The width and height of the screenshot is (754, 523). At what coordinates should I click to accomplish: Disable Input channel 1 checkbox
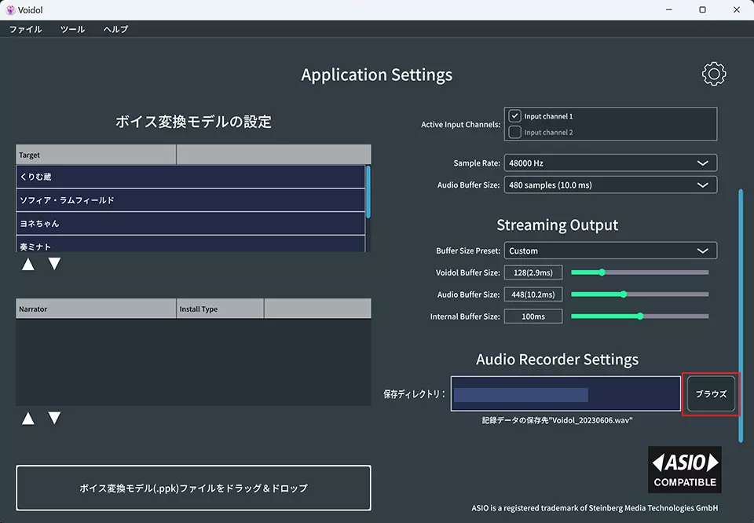click(514, 116)
